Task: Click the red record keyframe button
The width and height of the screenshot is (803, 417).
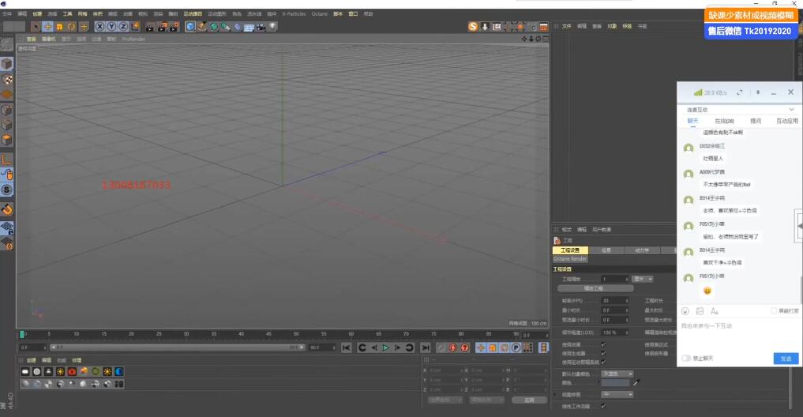Action: click(452, 347)
